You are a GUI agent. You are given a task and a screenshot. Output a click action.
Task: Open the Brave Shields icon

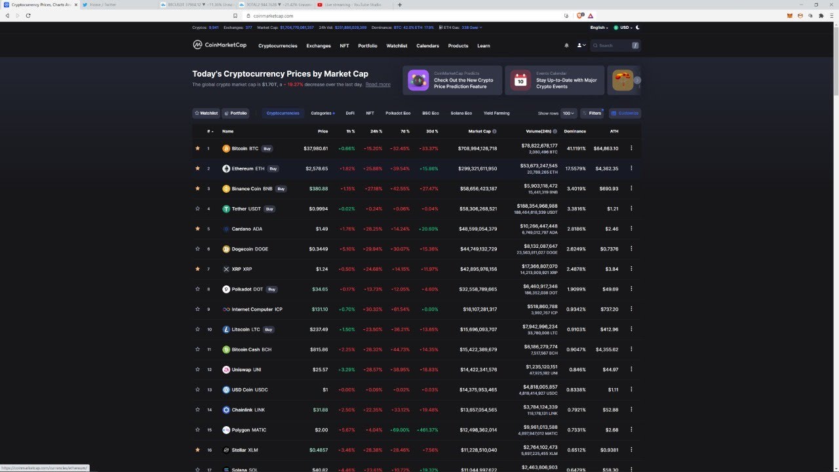(580, 15)
